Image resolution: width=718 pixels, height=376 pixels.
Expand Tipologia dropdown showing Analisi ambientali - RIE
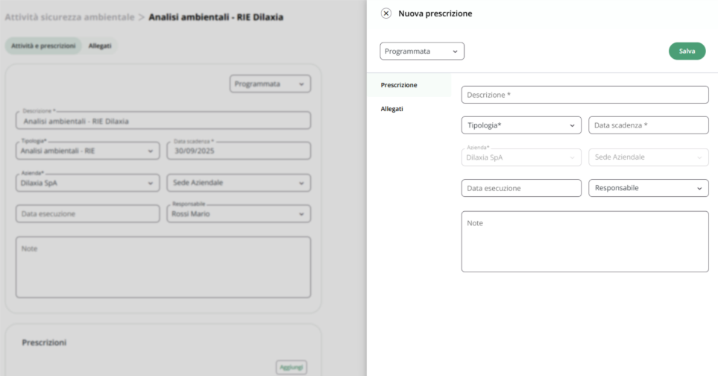pos(87,151)
